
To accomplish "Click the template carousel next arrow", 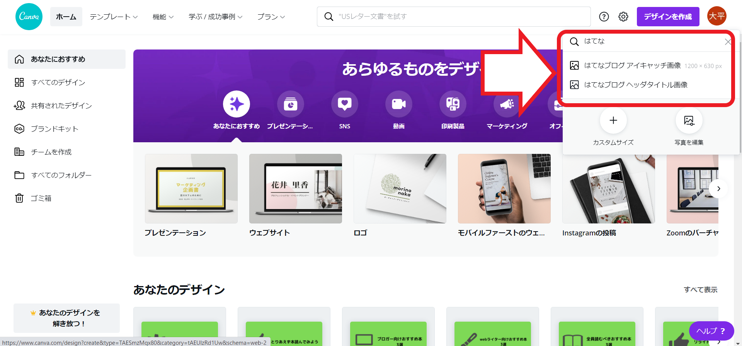I will (x=718, y=189).
